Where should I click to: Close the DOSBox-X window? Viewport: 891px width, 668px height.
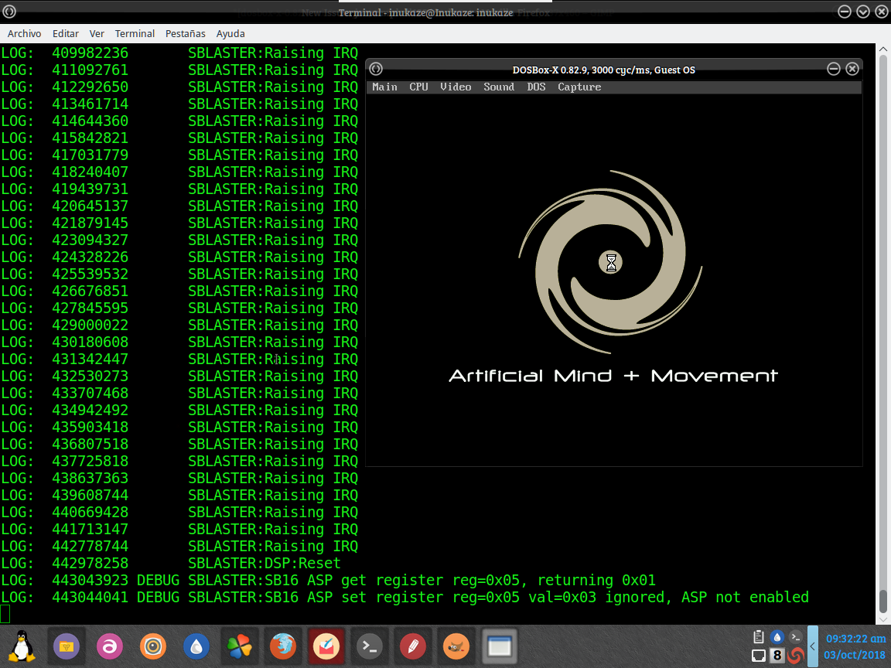tap(852, 69)
